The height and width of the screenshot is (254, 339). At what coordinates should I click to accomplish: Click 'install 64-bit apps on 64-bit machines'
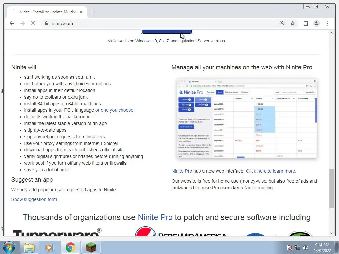click(63, 104)
